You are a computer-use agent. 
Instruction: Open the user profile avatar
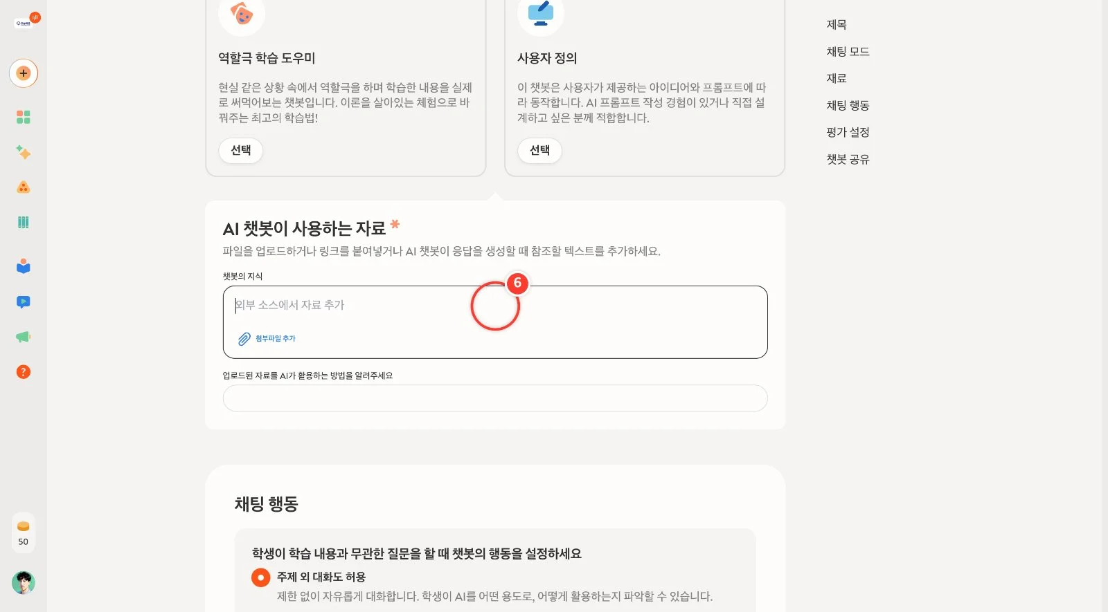(x=24, y=583)
